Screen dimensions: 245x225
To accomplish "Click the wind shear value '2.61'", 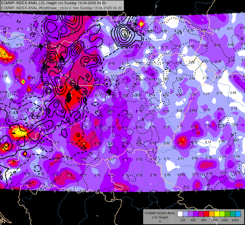I will [181, 159].
